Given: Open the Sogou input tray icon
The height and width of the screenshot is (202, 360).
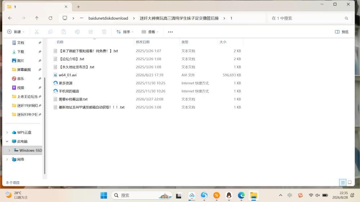Looking at the screenshot, I should click(300, 195).
